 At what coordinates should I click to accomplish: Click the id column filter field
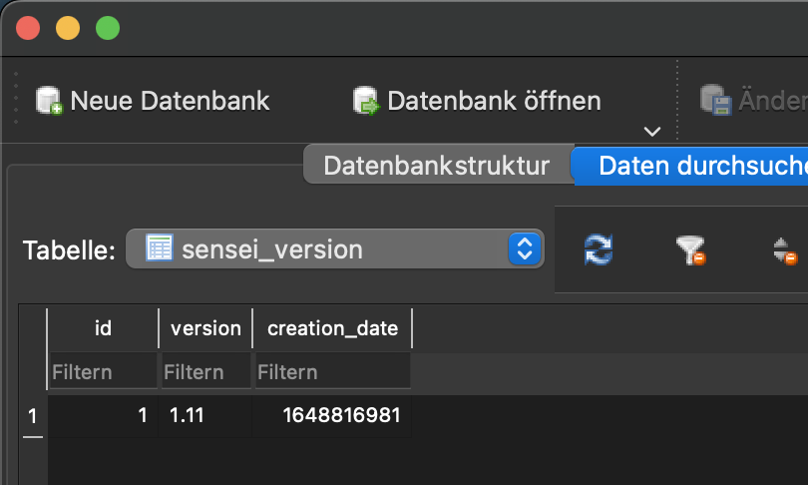103,371
